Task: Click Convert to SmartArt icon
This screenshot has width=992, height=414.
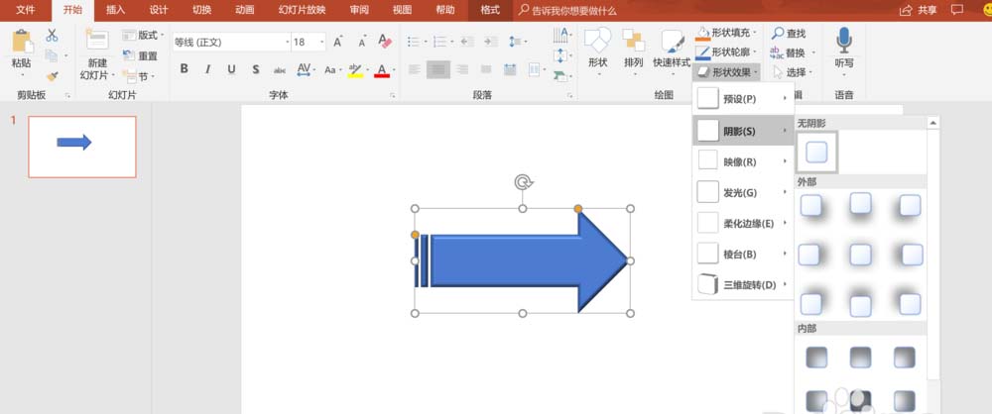Action: pos(561,76)
